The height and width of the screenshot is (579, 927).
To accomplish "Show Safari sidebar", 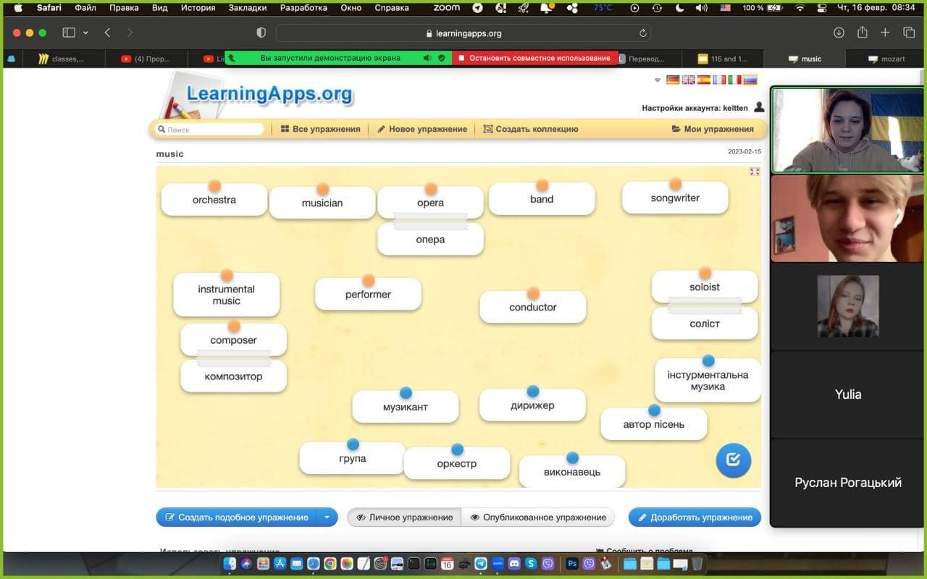I will click(x=69, y=33).
